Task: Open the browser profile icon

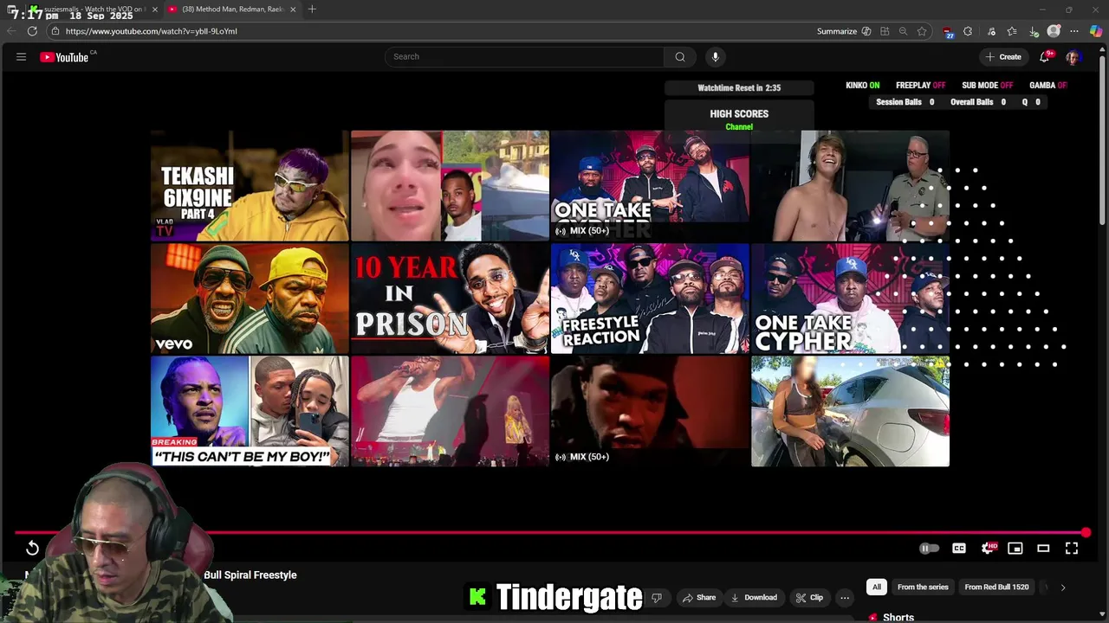Action: point(1054,31)
